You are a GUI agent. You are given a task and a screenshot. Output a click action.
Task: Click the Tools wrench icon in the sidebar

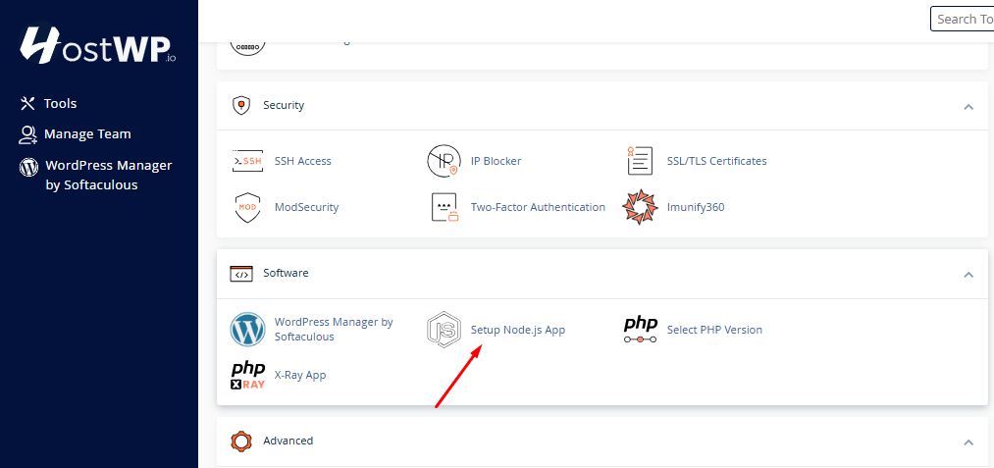click(27, 103)
